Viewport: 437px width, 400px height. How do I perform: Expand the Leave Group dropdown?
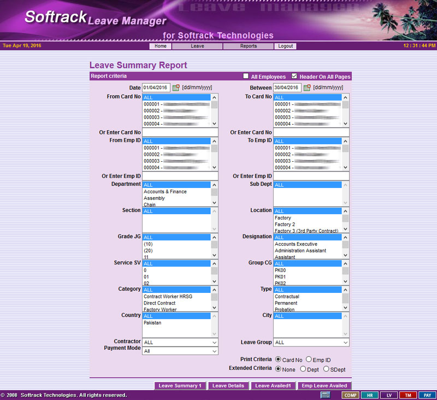(x=311, y=343)
